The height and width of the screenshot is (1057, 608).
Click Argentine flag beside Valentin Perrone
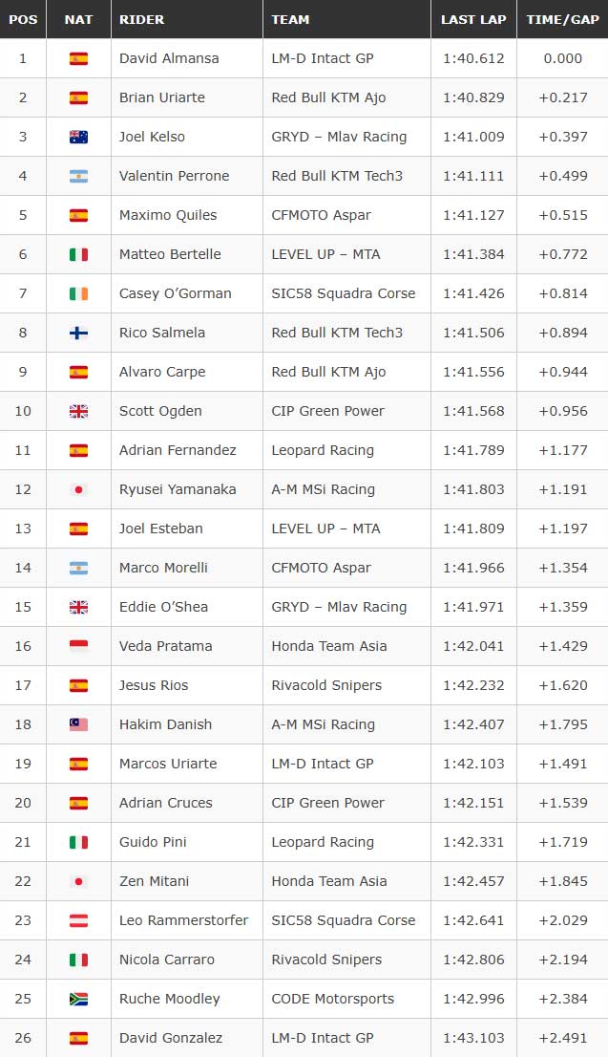click(78, 176)
